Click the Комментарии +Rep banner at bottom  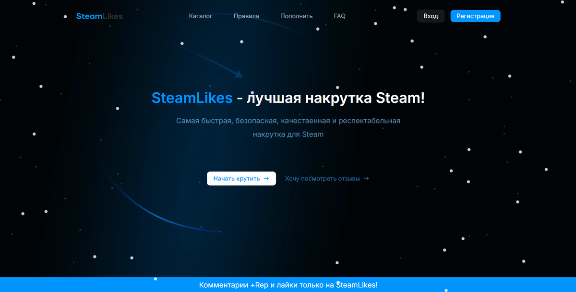pyautogui.click(x=288, y=285)
